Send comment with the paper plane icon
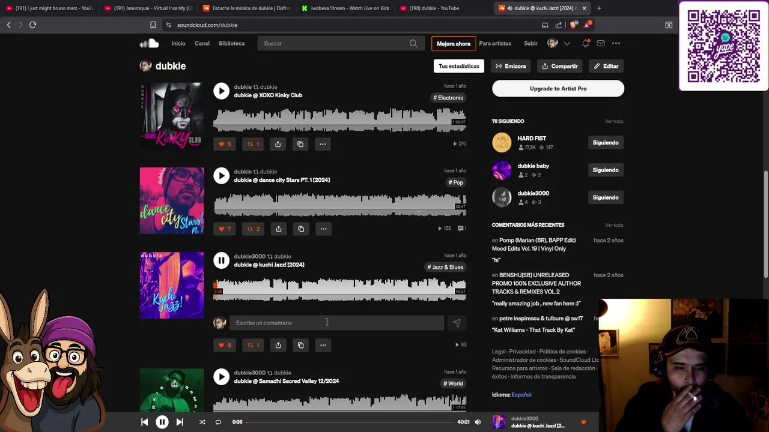Screen dimensions: 769x432 457,323
